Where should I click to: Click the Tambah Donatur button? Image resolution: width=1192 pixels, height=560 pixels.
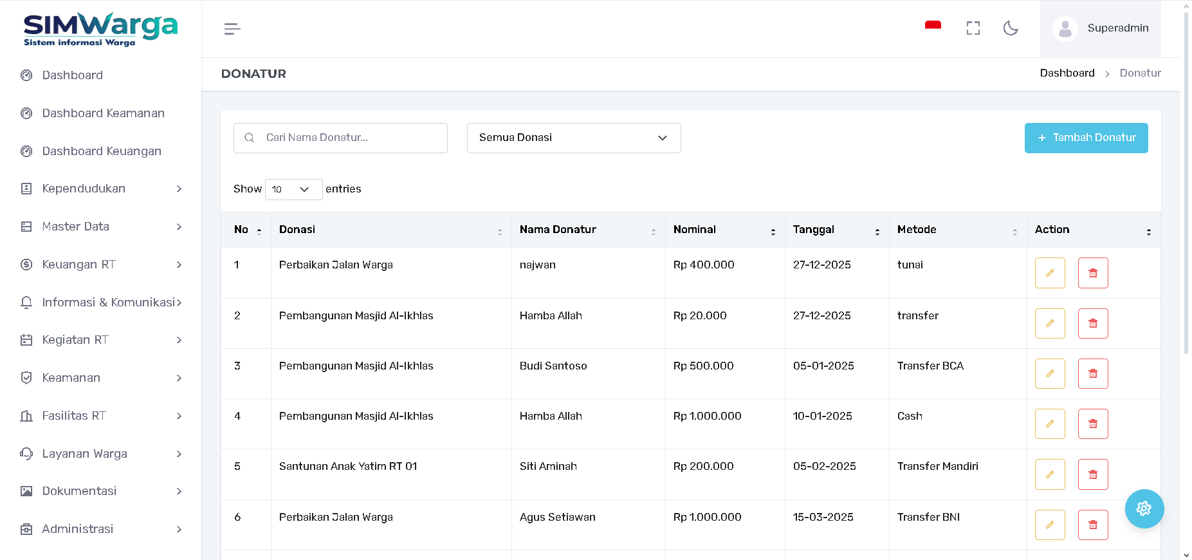(1086, 138)
